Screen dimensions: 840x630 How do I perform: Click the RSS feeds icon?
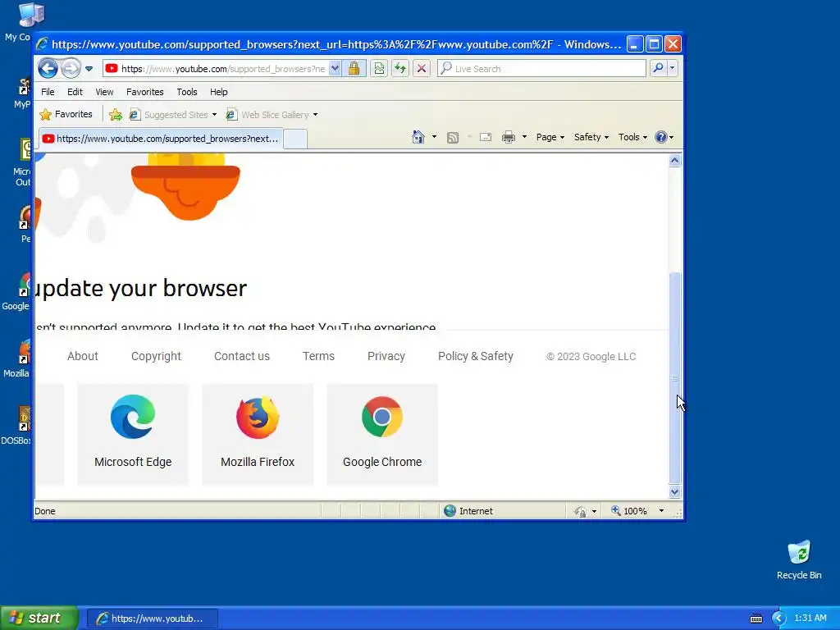453,138
